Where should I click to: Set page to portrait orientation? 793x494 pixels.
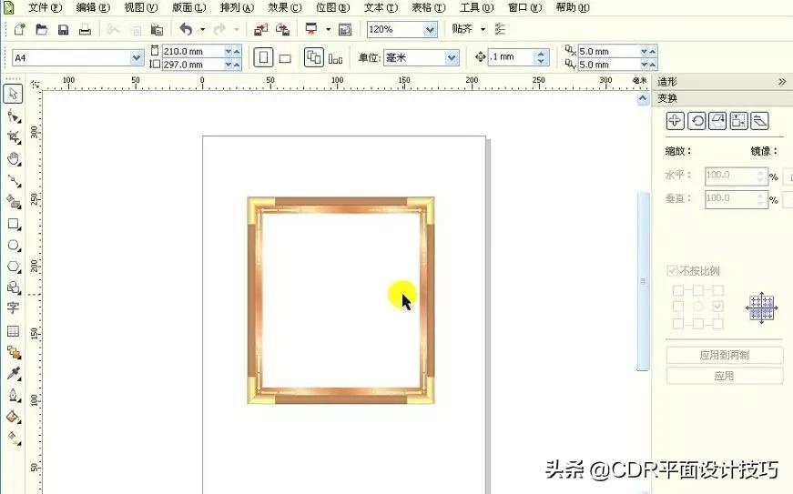pyautogui.click(x=263, y=57)
